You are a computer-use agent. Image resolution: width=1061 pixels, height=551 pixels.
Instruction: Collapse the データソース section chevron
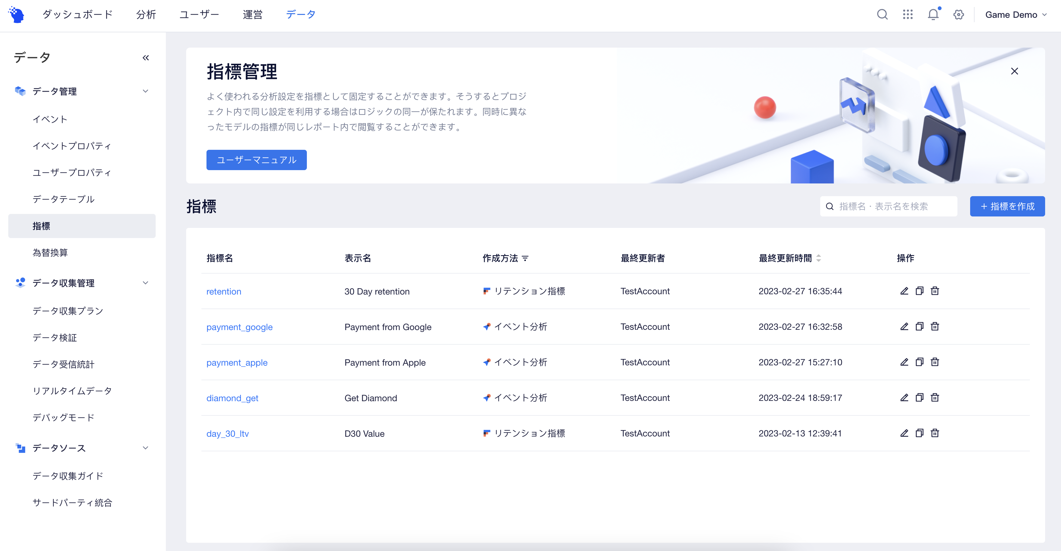coord(145,448)
